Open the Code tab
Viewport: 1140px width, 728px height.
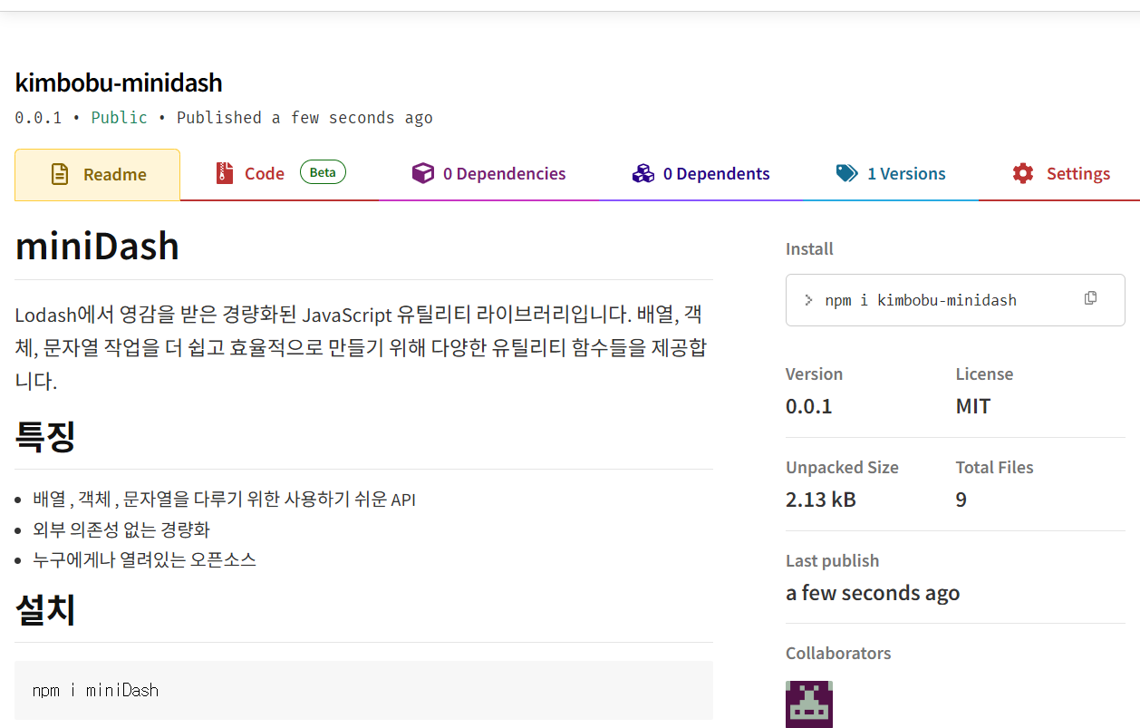tap(280, 174)
